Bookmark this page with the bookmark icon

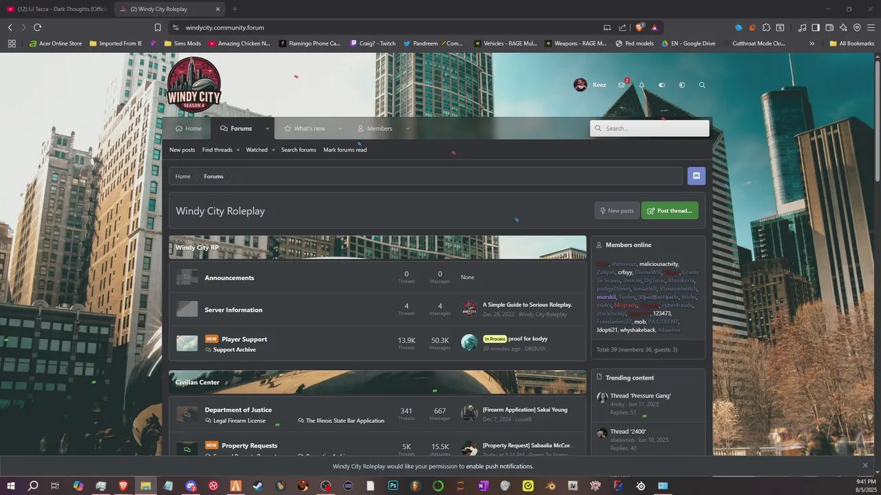(x=158, y=27)
